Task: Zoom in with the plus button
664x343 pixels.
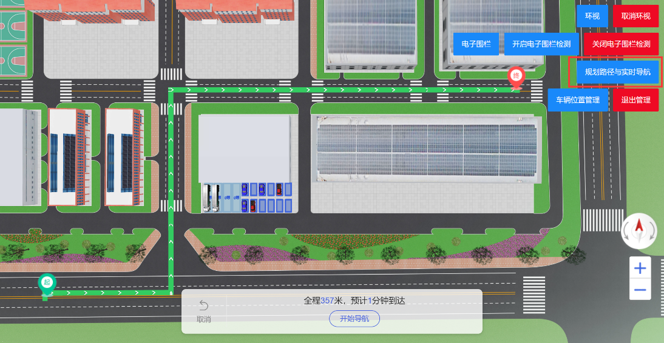Action: click(x=640, y=268)
